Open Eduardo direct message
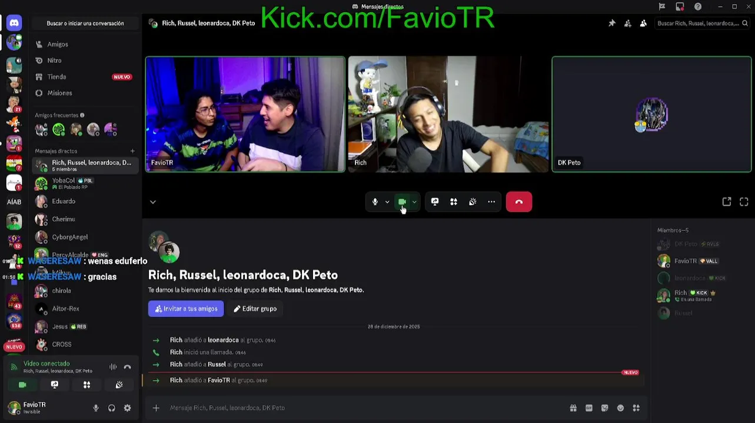755x423 pixels. pos(85,202)
